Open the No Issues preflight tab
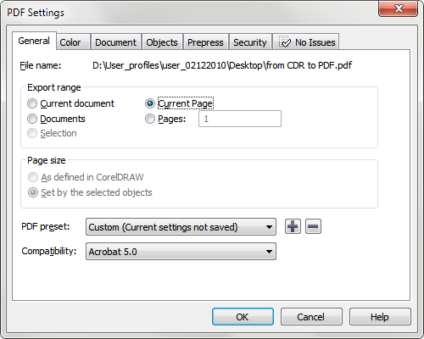The width and height of the screenshot is (424, 339). pos(306,42)
